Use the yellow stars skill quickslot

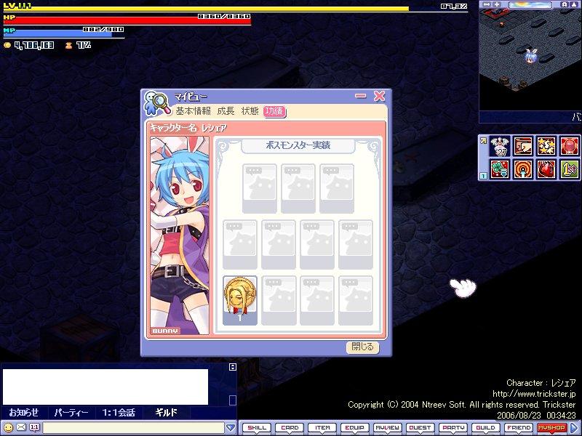[x=546, y=146]
